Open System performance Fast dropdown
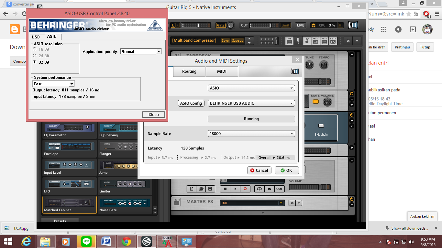442x248 pixels. pyautogui.click(x=53, y=84)
